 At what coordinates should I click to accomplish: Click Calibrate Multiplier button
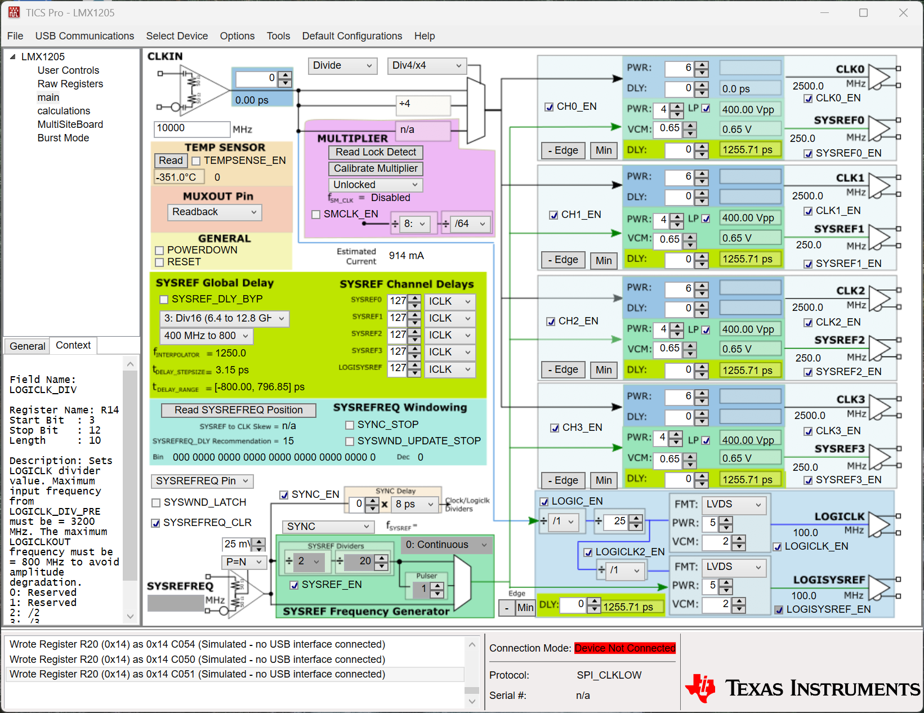pyautogui.click(x=376, y=169)
